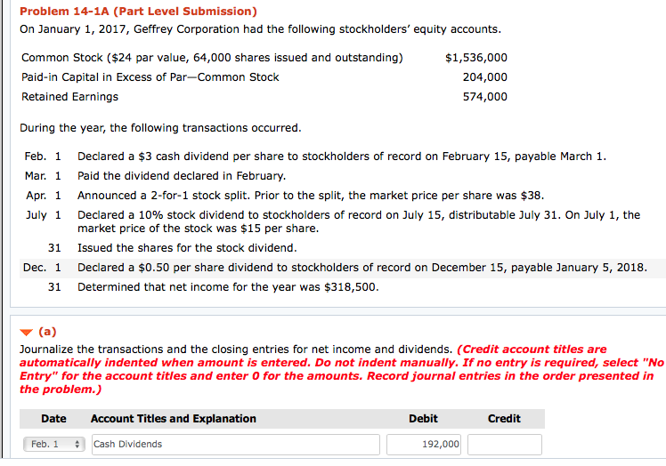Click the Retained Earnings amount 574,000
The width and height of the screenshot is (666, 466).
click(x=485, y=96)
